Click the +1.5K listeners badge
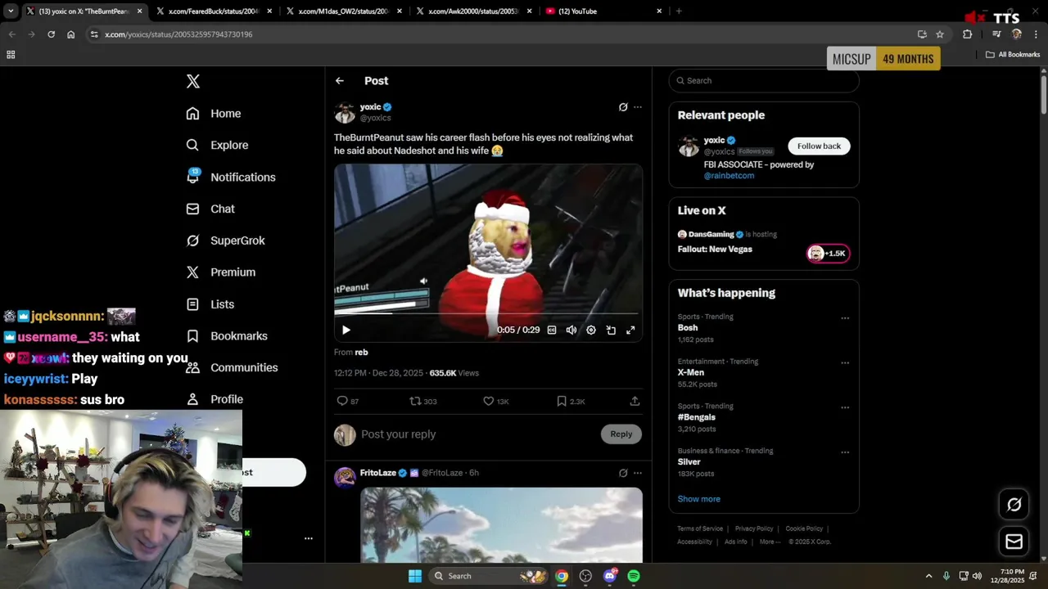Viewport: 1048px width, 589px height. [828, 254]
